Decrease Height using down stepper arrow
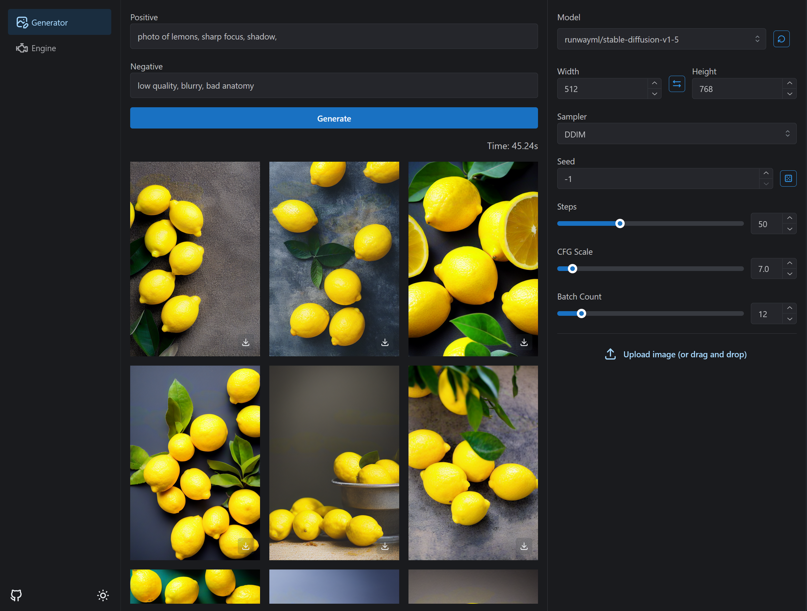 point(789,94)
